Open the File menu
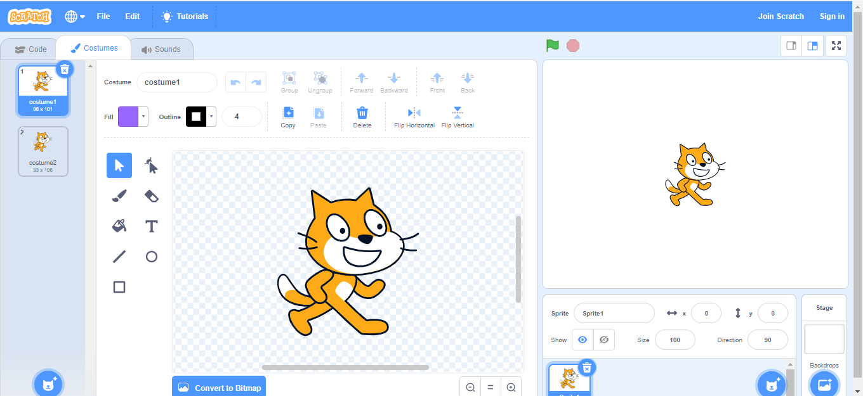Viewport: 863px width, 396px height. coord(103,16)
